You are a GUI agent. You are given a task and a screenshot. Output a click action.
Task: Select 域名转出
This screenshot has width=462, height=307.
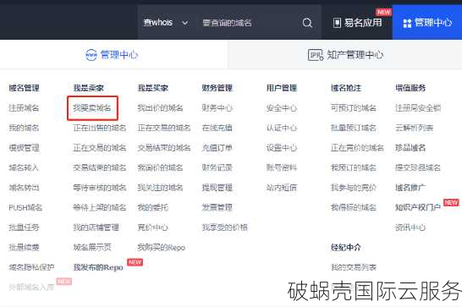(x=24, y=188)
